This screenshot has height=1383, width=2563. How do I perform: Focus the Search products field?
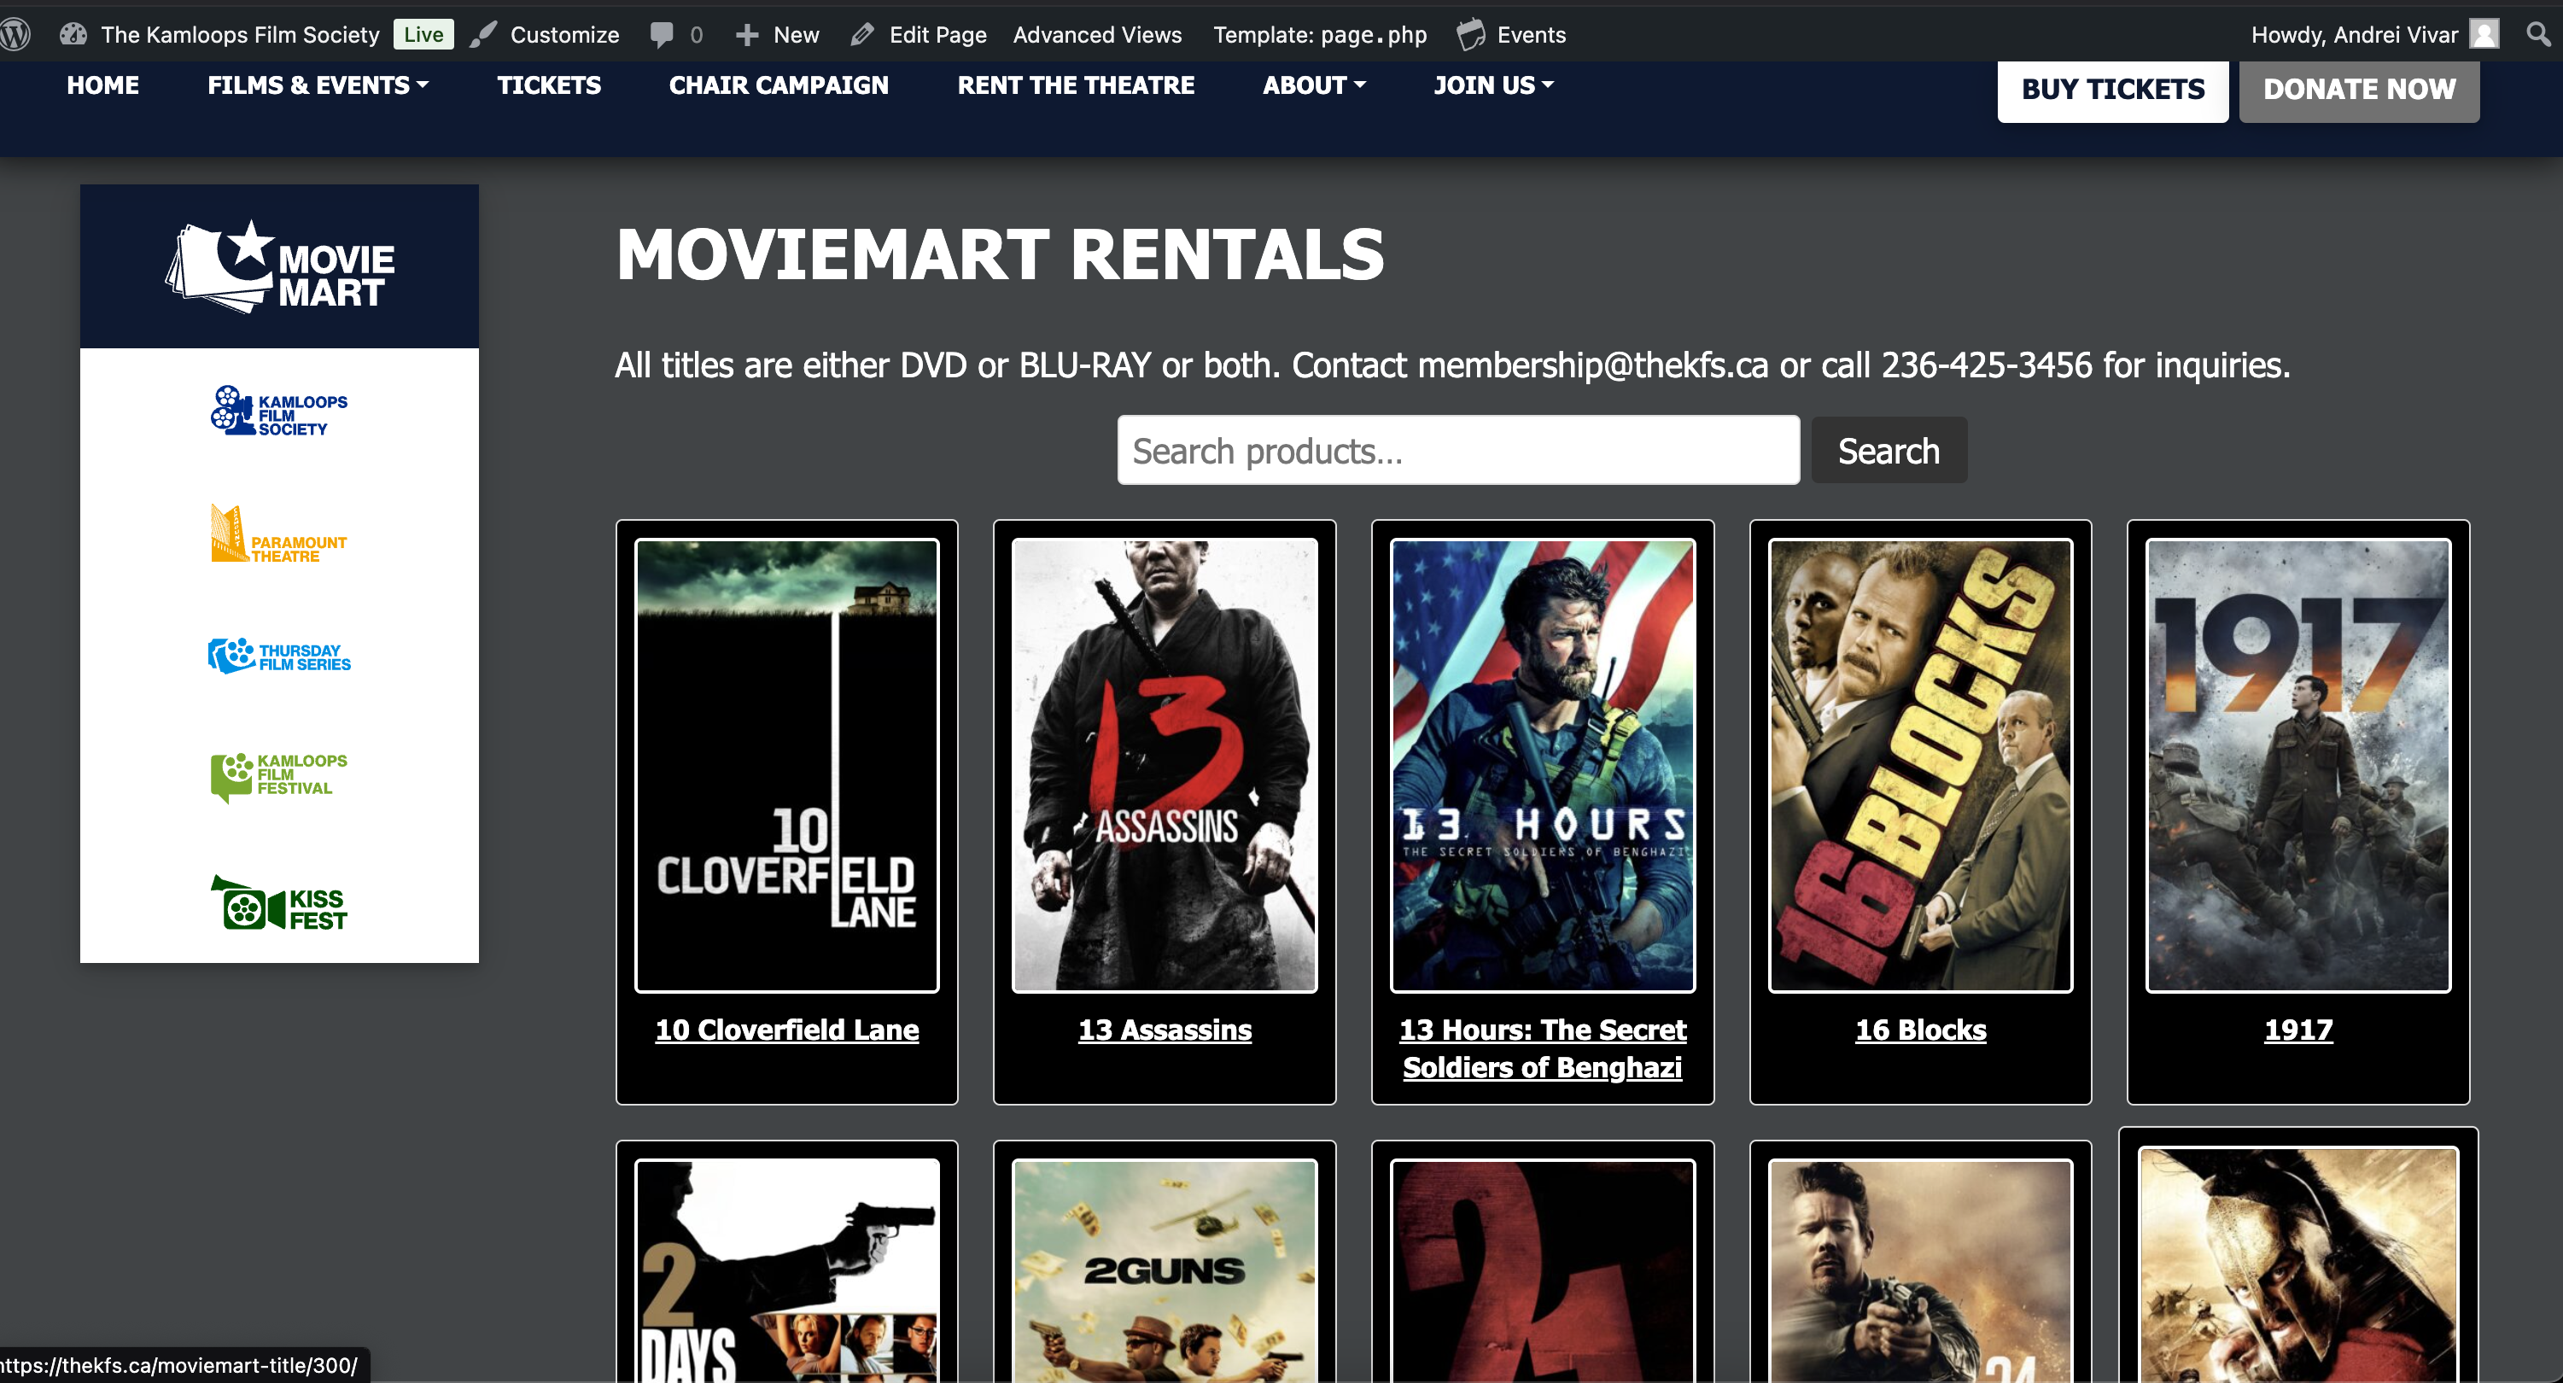pyautogui.click(x=1458, y=451)
